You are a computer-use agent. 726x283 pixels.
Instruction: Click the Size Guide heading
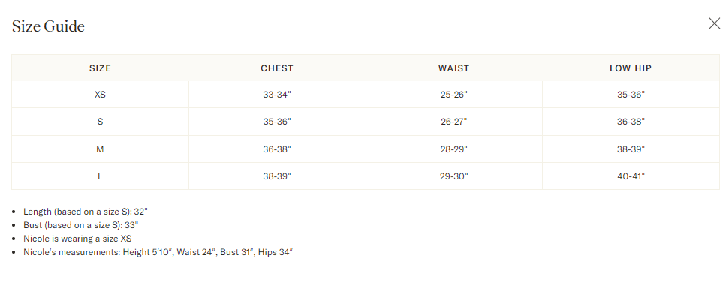coord(48,26)
